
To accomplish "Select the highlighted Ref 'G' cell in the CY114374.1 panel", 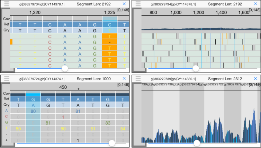I will [x=33, y=99].
